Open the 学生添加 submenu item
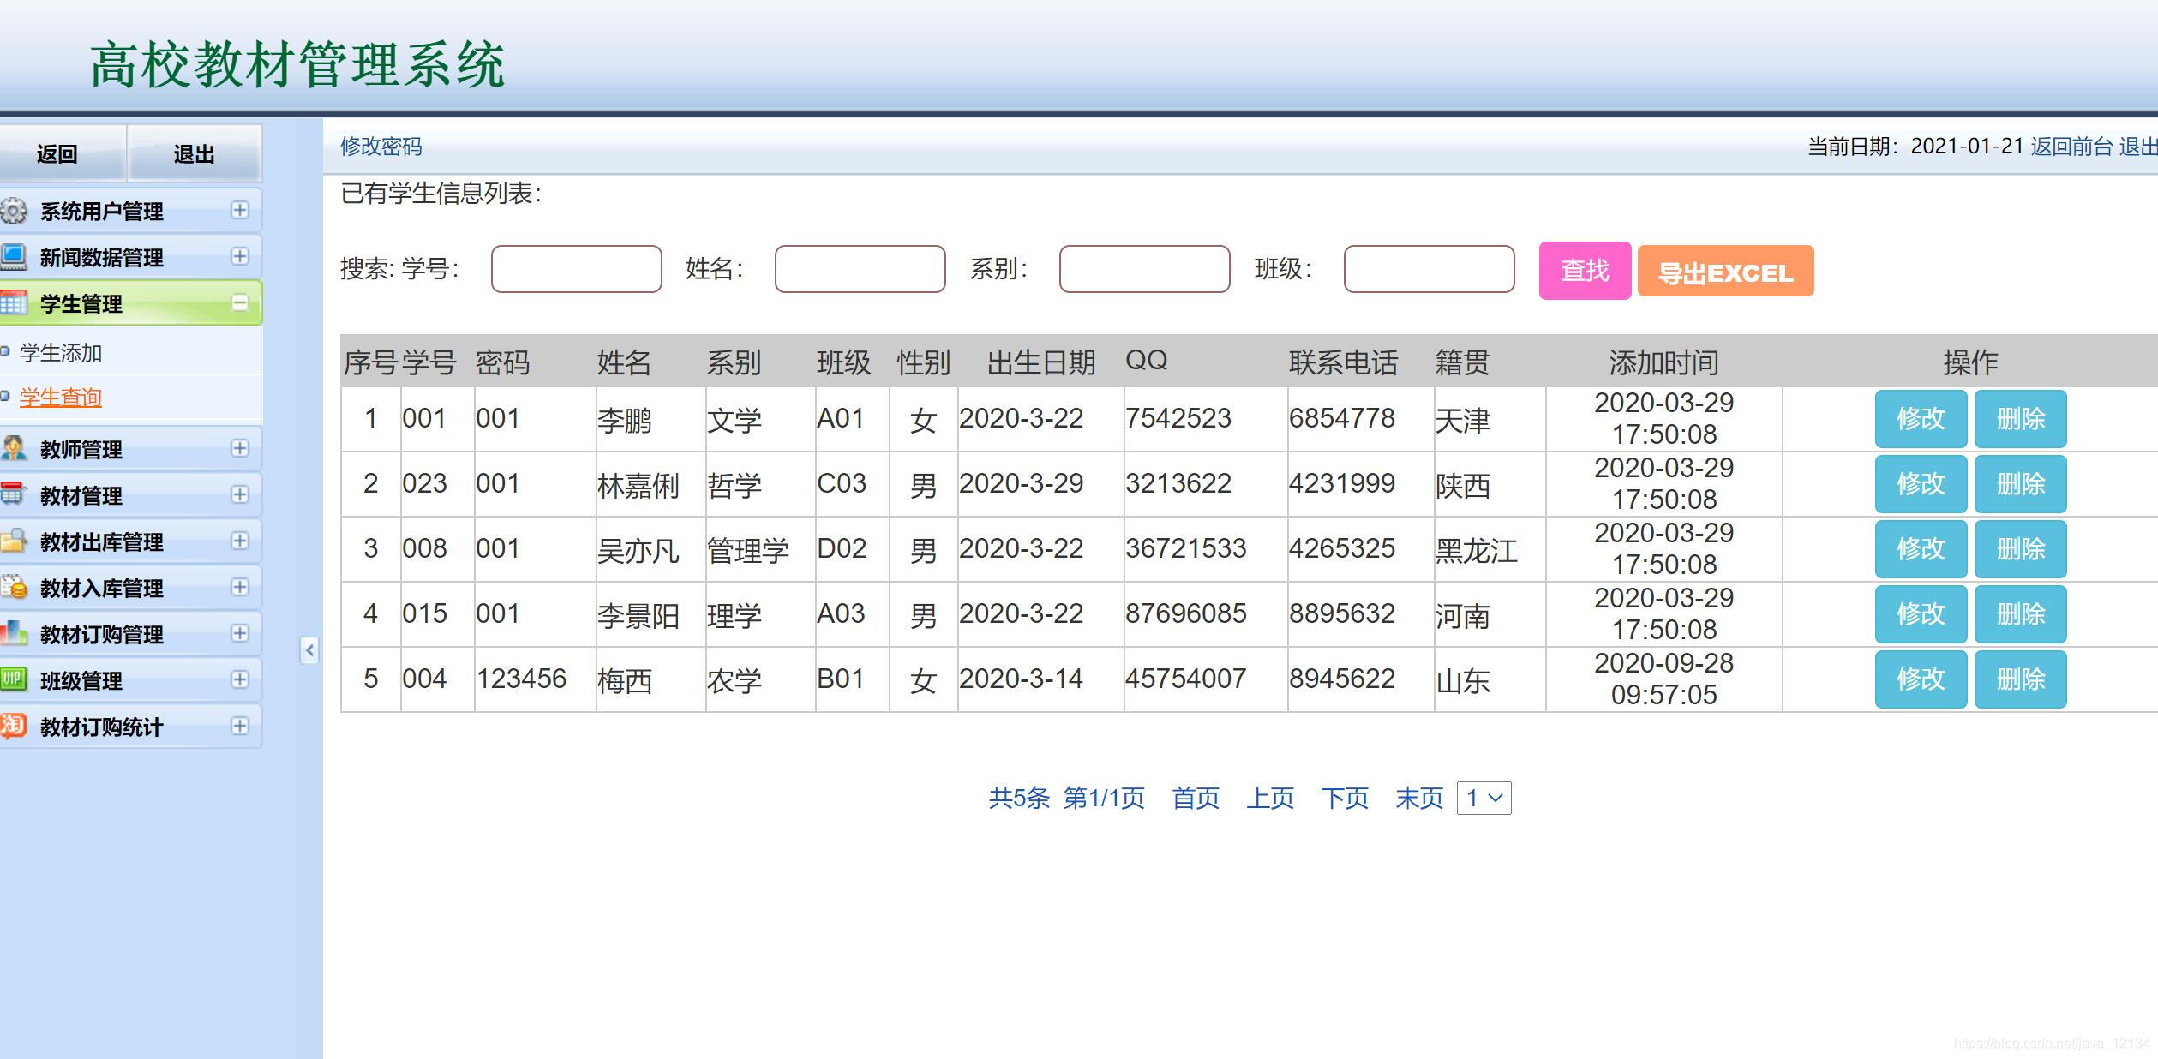 (x=61, y=353)
